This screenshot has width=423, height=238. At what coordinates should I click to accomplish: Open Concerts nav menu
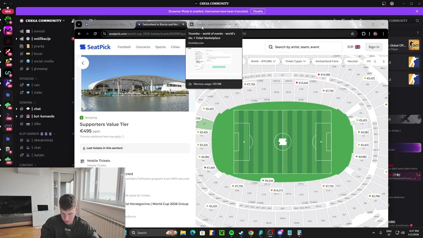point(143,47)
